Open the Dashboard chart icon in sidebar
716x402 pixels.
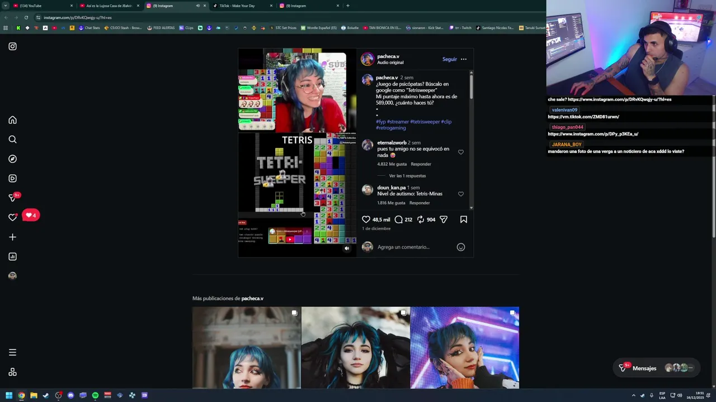[x=12, y=257]
